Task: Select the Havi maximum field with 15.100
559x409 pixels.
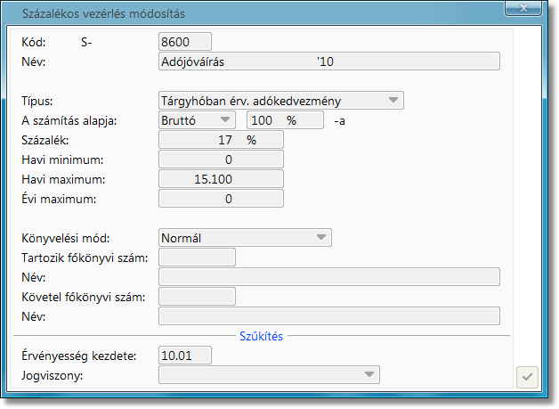Action: pyautogui.click(x=221, y=179)
